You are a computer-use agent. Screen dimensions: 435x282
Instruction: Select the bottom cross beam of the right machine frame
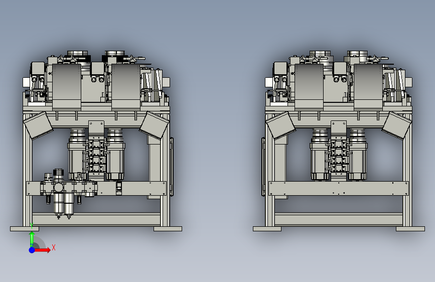(x=339, y=219)
